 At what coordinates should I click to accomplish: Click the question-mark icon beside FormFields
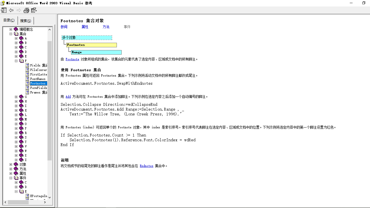27,88
